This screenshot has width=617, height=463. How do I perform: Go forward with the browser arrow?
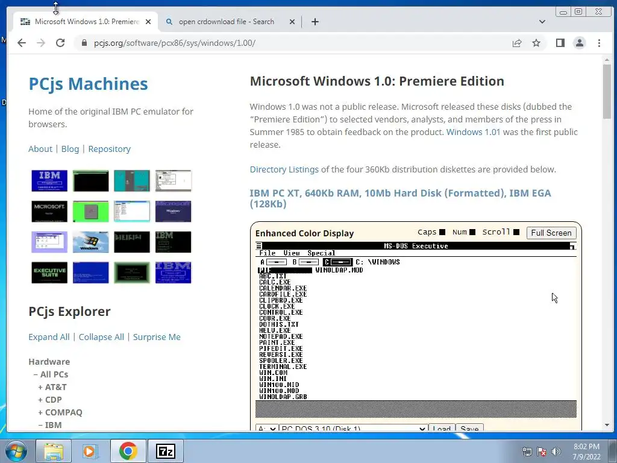click(x=41, y=43)
